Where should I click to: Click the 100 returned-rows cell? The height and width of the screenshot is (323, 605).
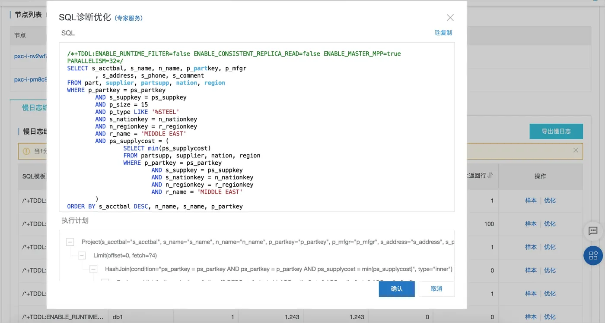pos(489,224)
